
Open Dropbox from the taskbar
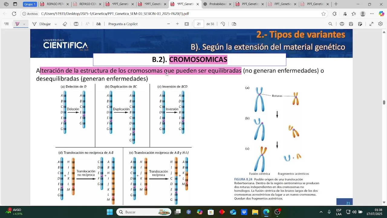point(244,212)
